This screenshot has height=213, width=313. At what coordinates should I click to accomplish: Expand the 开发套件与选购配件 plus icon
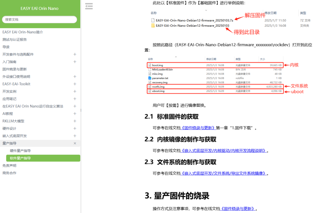click(x=75, y=54)
